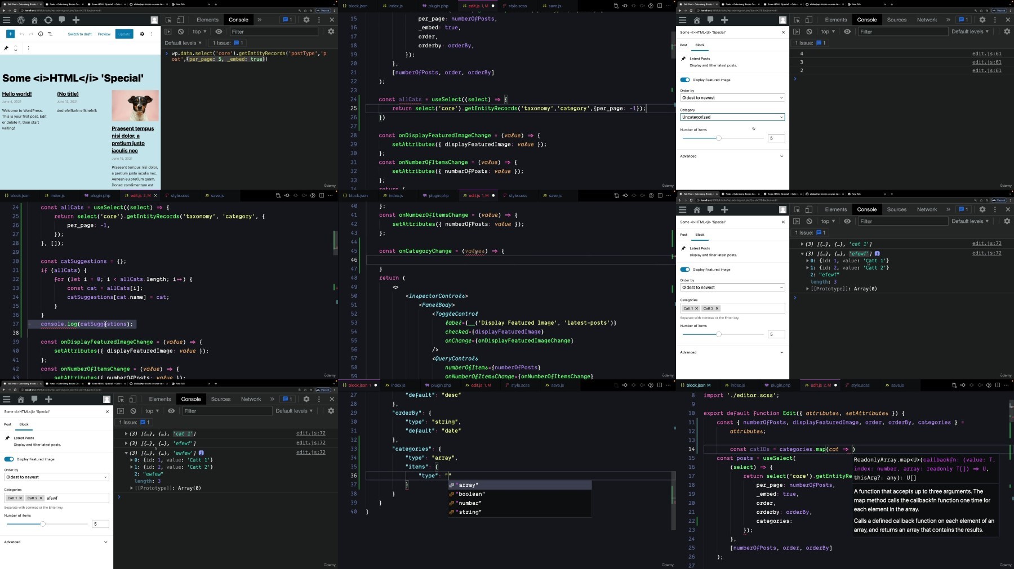Screen dimensions: 1014x569
Task: Click the Switch to draft link
Action: [x=79, y=34]
